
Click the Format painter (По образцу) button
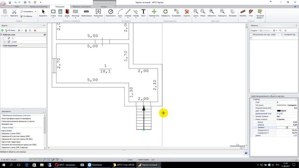click(26, 16)
